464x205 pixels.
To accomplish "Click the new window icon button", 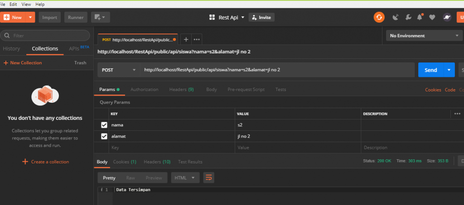I will pyautogui.click(x=100, y=17).
